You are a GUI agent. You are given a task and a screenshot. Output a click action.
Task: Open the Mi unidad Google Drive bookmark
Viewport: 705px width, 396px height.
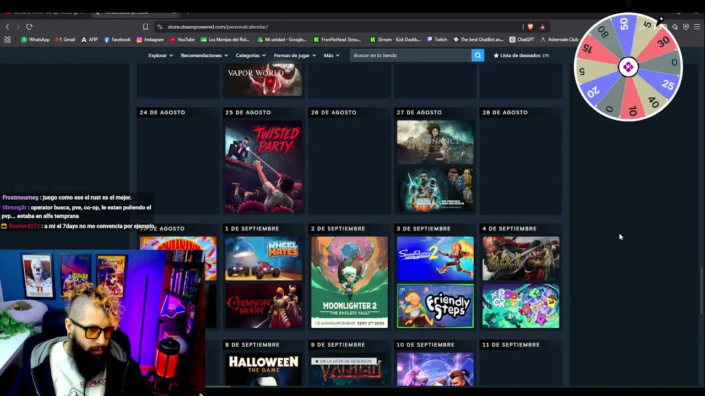[281, 40]
